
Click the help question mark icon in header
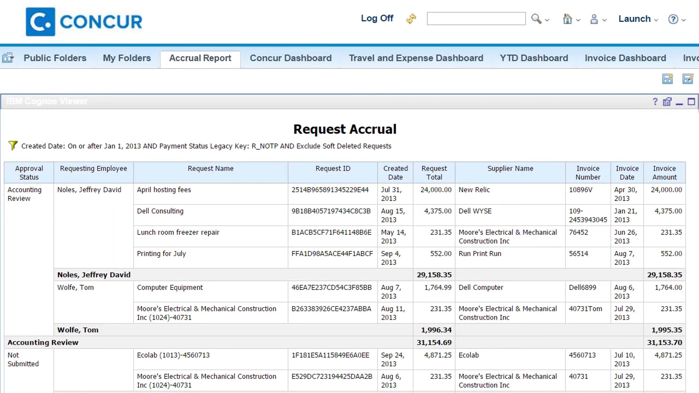(673, 19)
